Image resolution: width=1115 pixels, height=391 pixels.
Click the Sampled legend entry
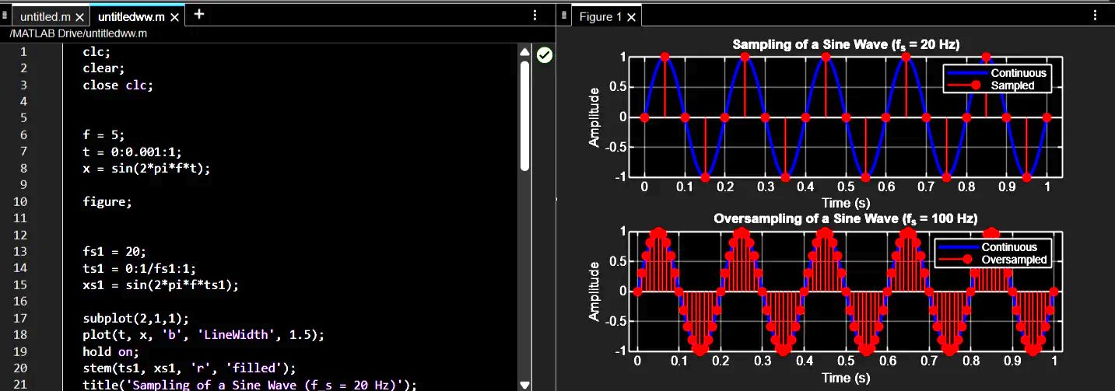click(x=1012, y=86)
